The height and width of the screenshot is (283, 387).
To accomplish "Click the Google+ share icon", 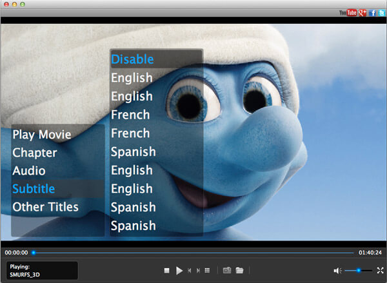I will [362, 13].
